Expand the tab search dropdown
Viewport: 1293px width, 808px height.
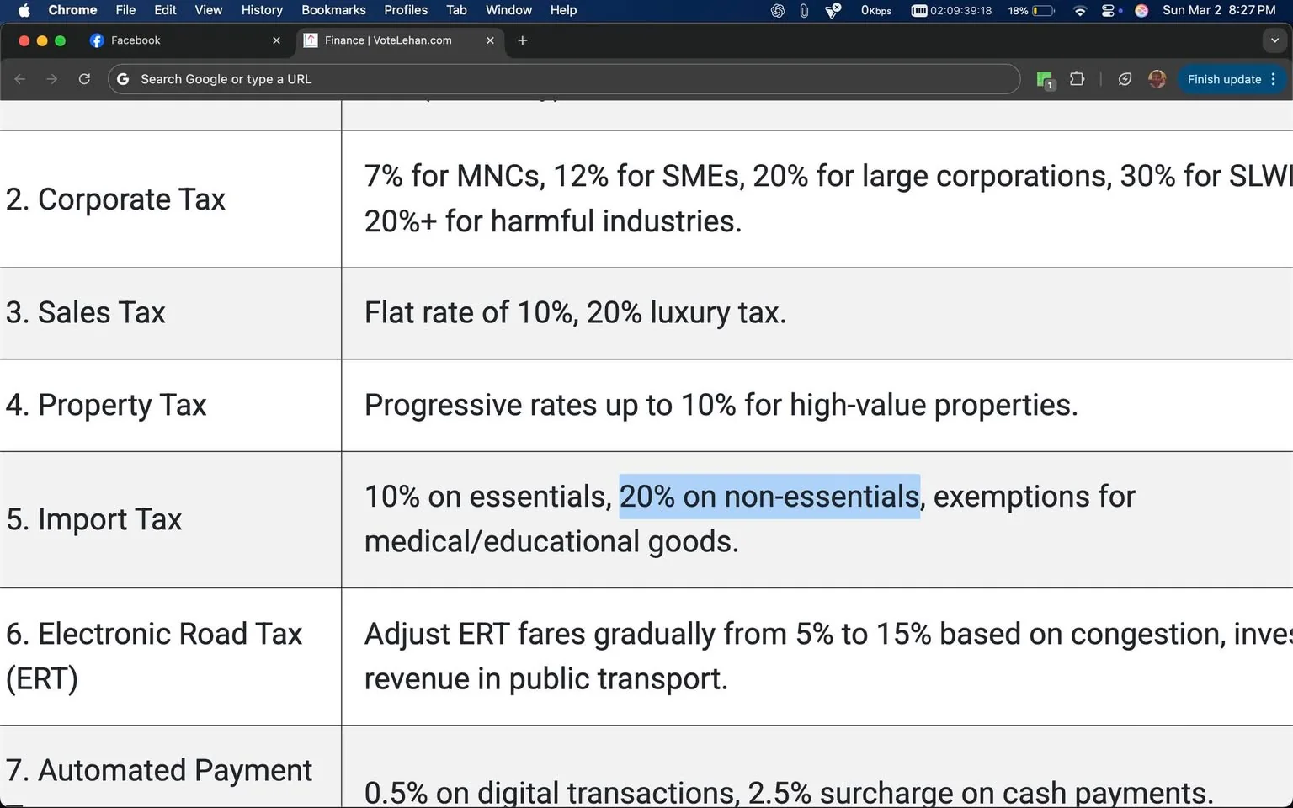click(1274, 40)
